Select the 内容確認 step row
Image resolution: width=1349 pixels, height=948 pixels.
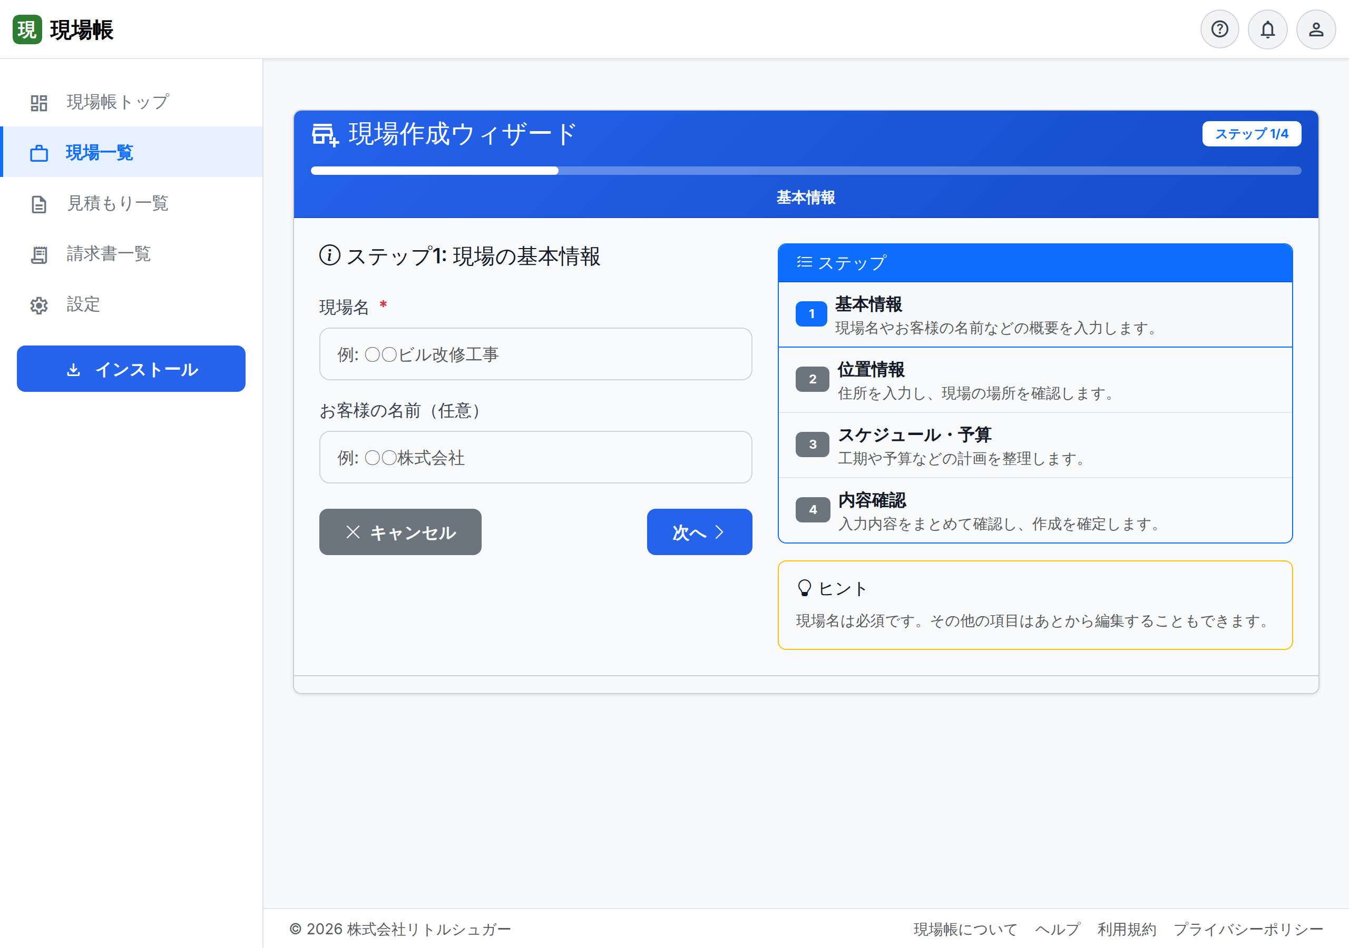(1034, 510)
